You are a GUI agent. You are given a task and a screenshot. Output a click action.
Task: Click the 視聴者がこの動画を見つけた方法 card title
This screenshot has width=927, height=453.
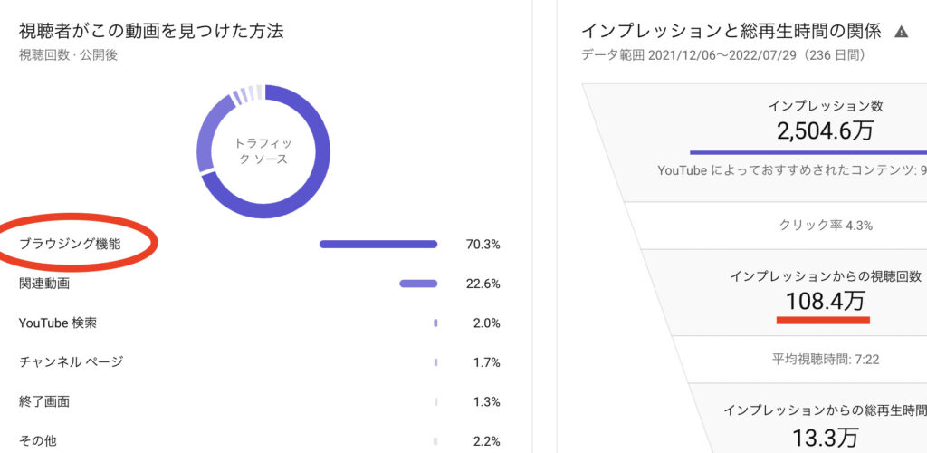point(151,31)
